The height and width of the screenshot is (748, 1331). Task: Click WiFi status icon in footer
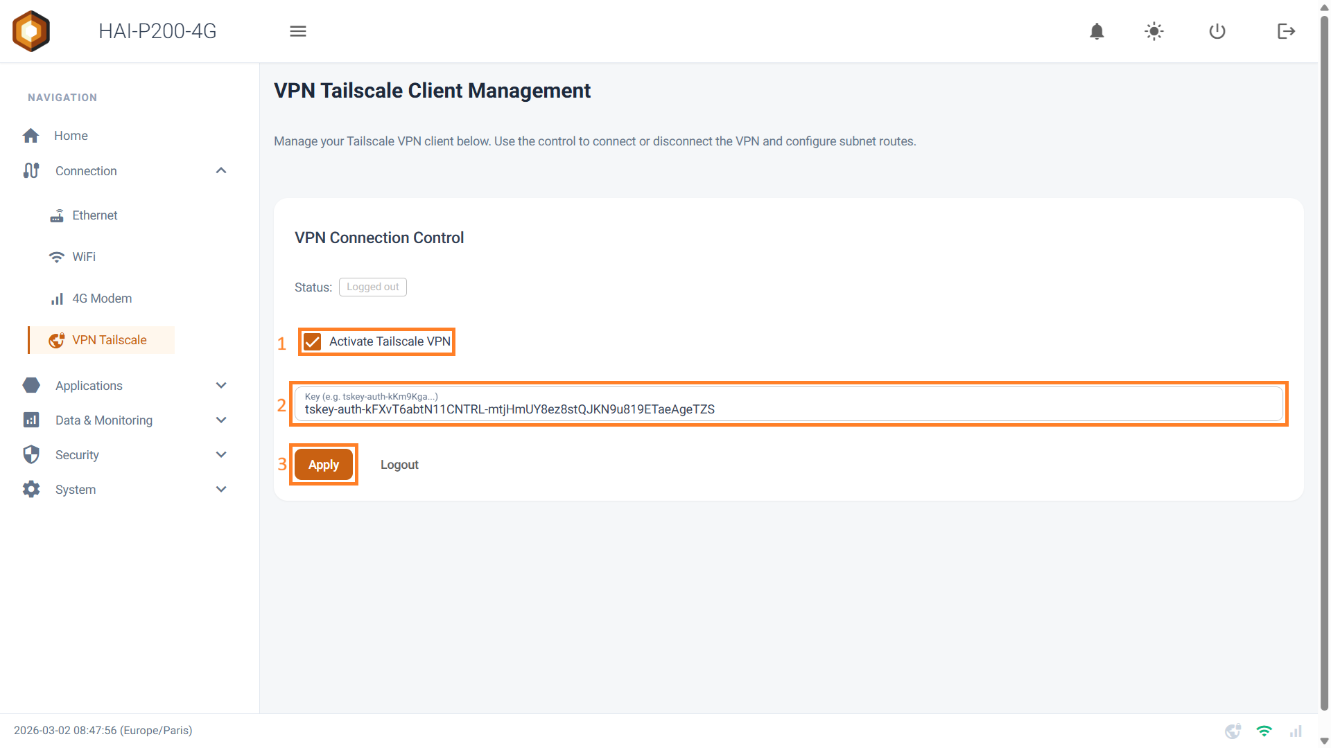tap(1264, 731)
